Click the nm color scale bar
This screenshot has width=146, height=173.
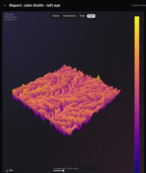pos(137,94)
